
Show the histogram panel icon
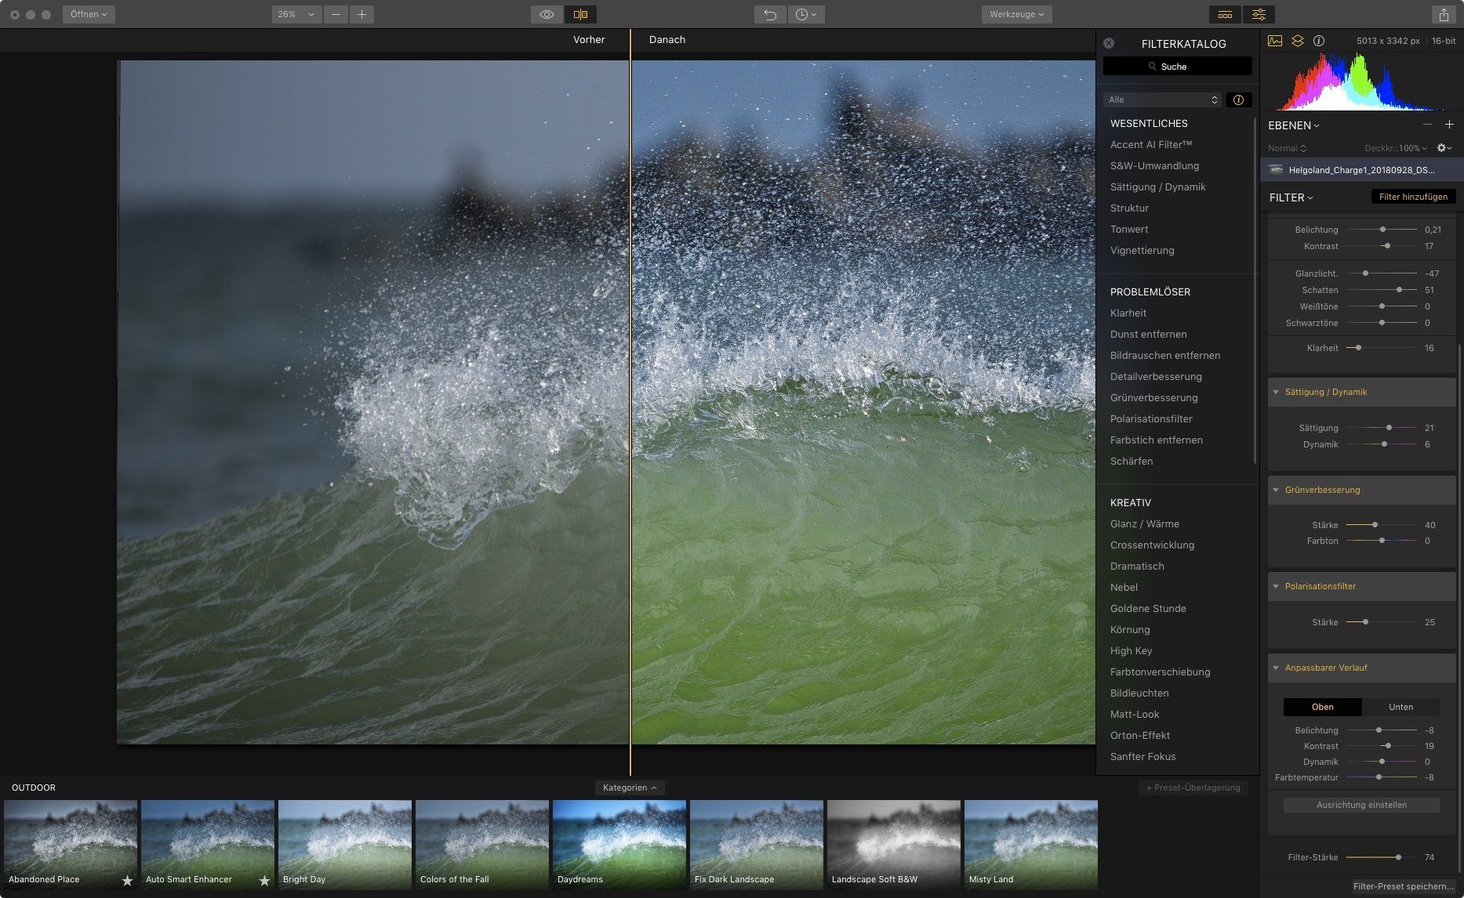[1275, 41]
